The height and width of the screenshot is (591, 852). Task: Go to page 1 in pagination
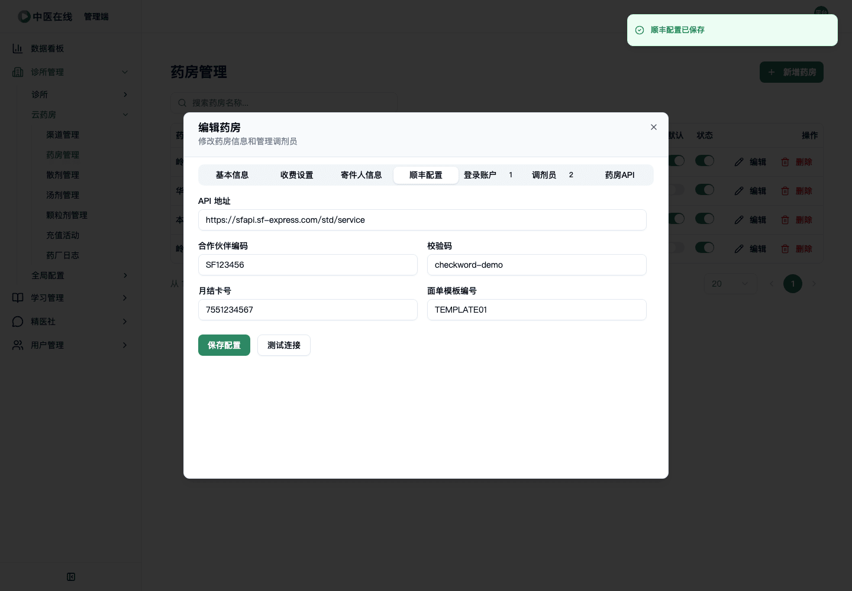coord(793,284)
